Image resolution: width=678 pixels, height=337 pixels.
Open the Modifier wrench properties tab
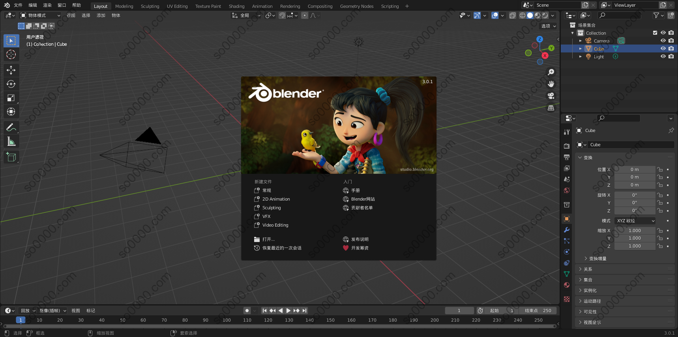[567, 230]
